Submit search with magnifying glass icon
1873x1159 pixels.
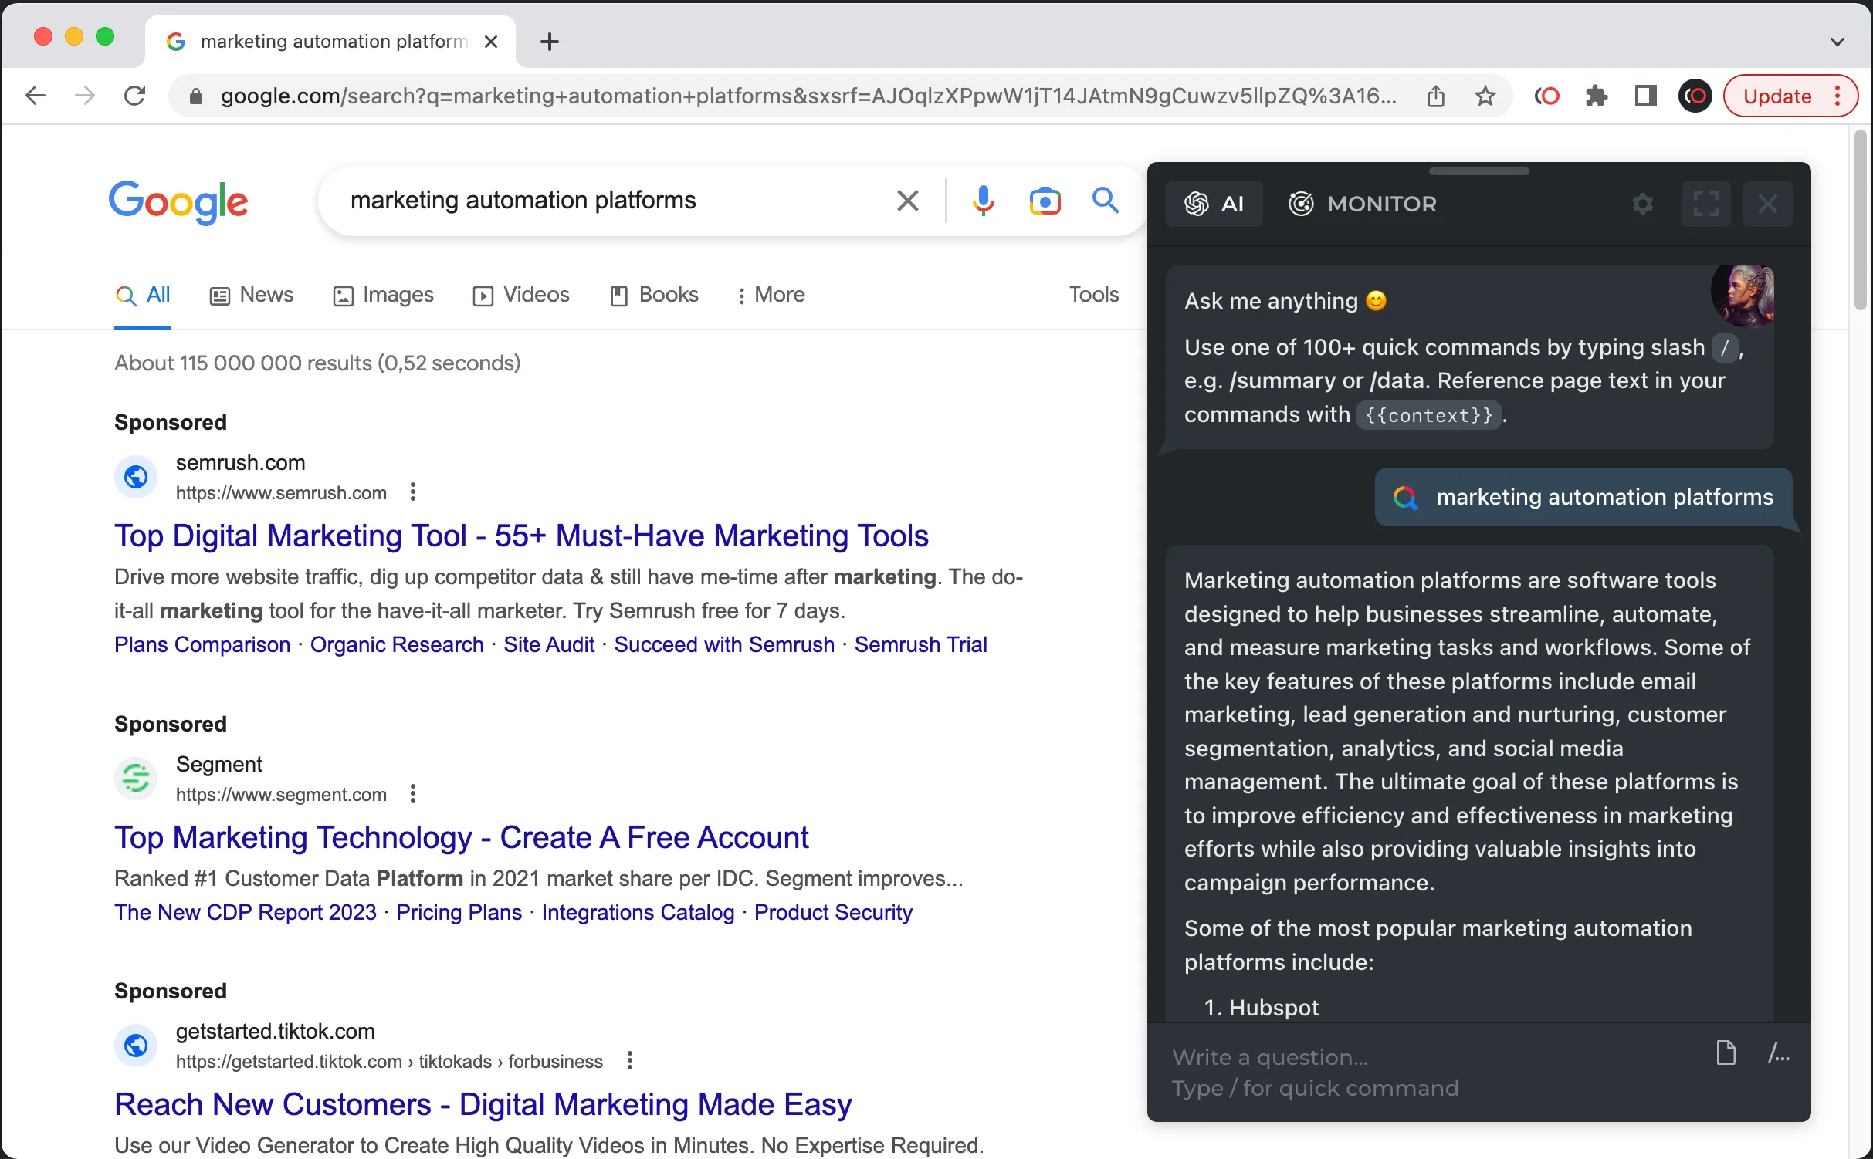pos(1106,201)
